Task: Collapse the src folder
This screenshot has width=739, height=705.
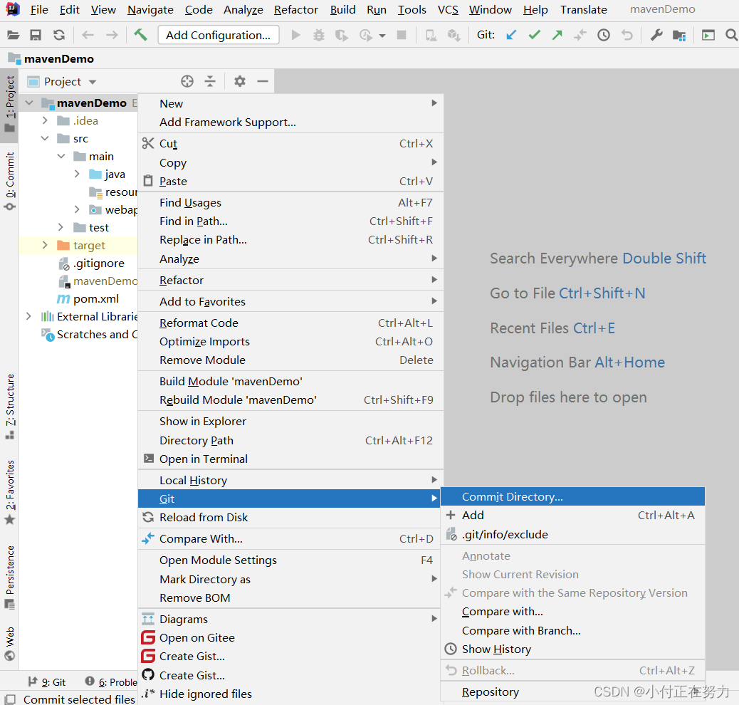Action: pos(45,139)
